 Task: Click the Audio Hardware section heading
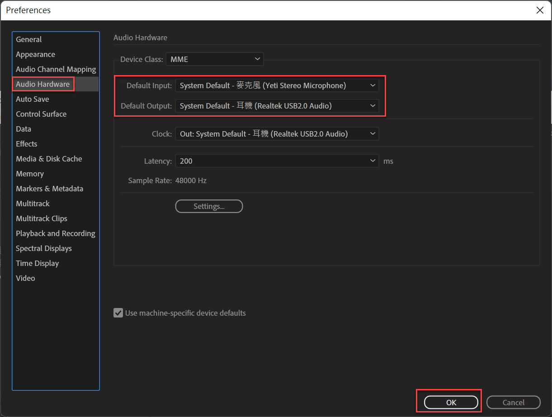tap(140, 38)
